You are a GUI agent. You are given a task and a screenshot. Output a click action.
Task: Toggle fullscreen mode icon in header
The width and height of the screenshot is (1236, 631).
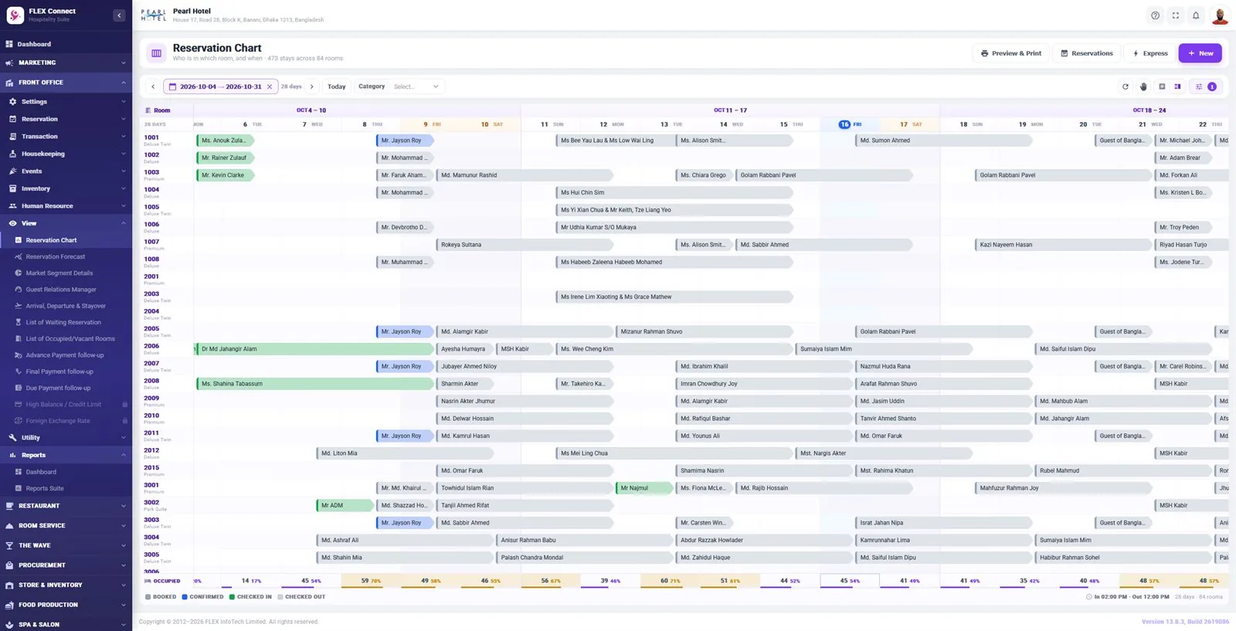click(1176, 15)
